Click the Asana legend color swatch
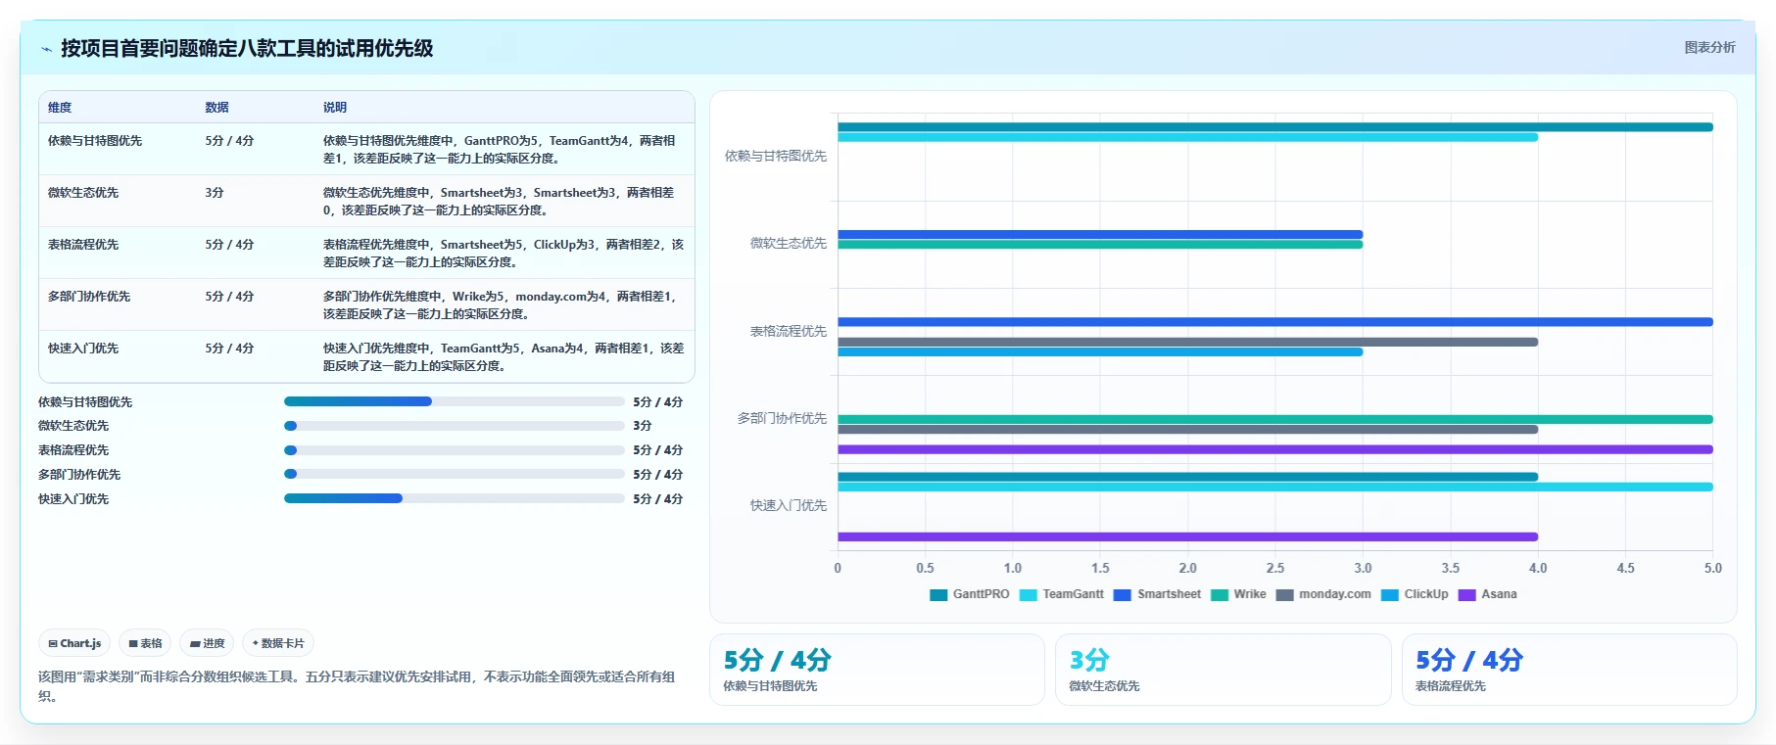This screenshot has height=745, width=1776. (1467, 594)
